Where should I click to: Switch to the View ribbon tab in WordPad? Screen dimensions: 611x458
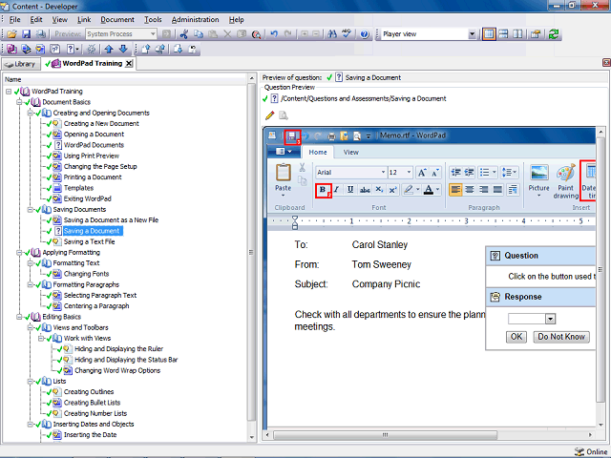click(x=350, y=153)
